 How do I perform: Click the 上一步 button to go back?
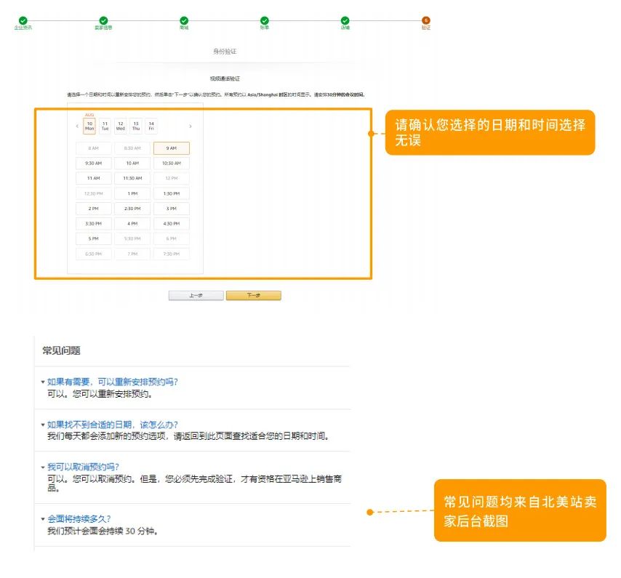195,295
